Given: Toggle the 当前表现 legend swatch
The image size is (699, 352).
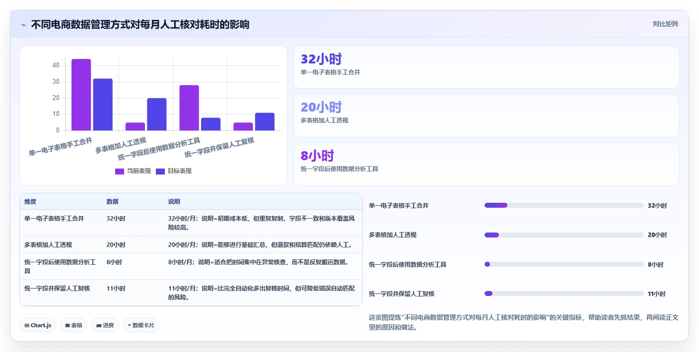Looking at the screenshot, I should [x=120, y=171].
